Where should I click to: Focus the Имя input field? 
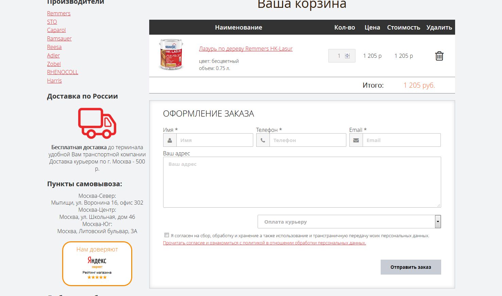pyautogui.click(x=214, y=140)
